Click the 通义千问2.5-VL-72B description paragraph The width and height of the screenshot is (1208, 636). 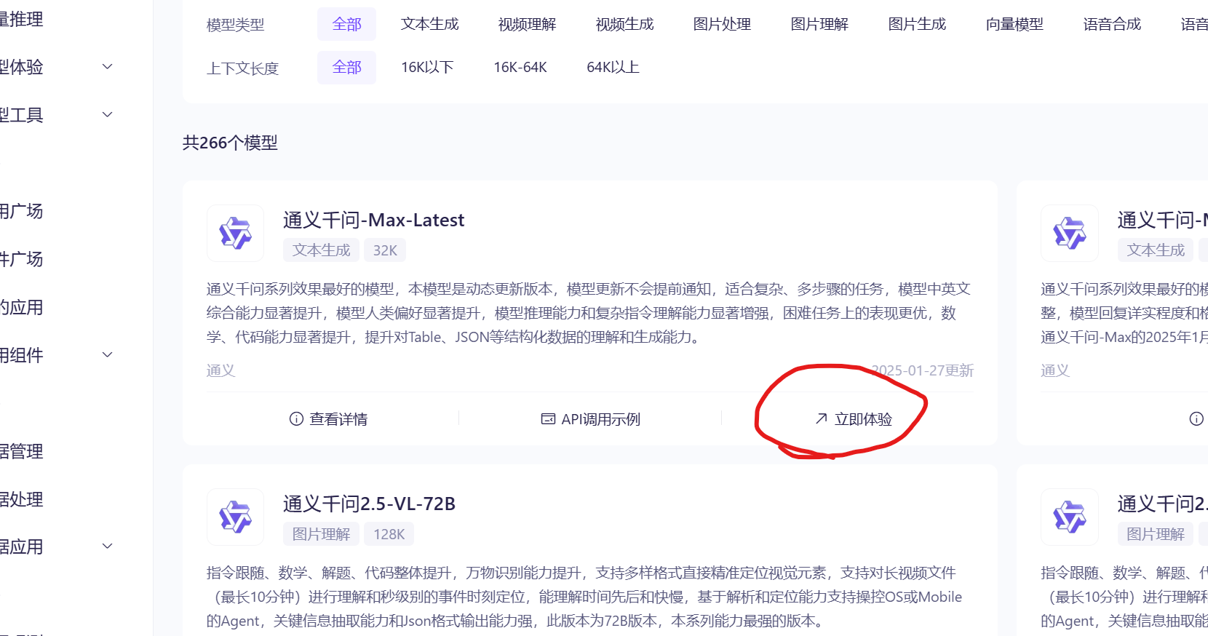(x=584, y=597)
